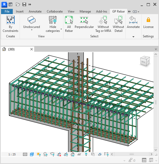Viewport: 159px width, 164px height.
Task: Click vertical scrollbar down arrow
Action: pos(156,150)
